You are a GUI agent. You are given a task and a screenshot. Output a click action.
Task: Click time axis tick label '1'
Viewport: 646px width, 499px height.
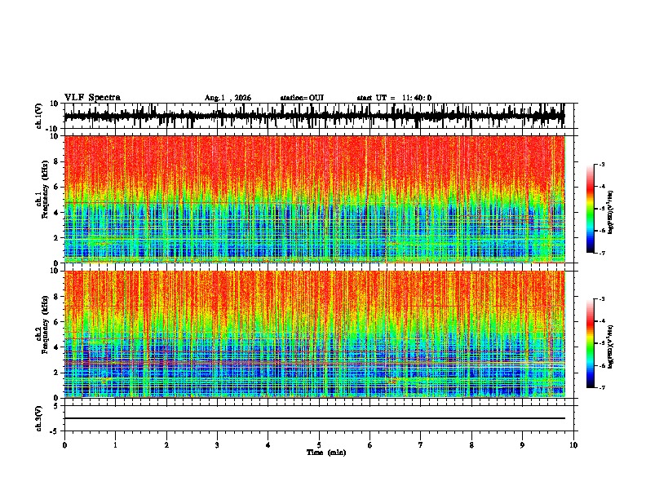coord(115,445)
